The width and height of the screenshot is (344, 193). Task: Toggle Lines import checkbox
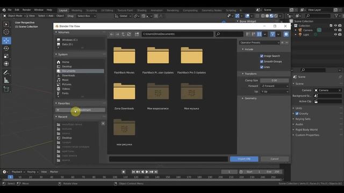[x=262, y=67]
